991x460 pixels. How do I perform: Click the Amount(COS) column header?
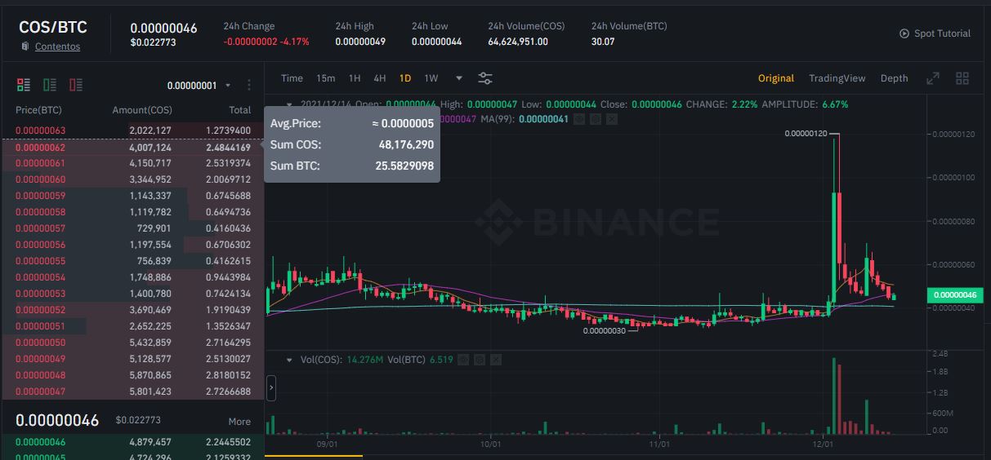point(142,110)
